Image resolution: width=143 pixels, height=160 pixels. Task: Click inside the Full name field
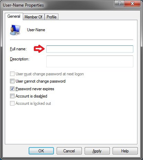coord(90,49)
